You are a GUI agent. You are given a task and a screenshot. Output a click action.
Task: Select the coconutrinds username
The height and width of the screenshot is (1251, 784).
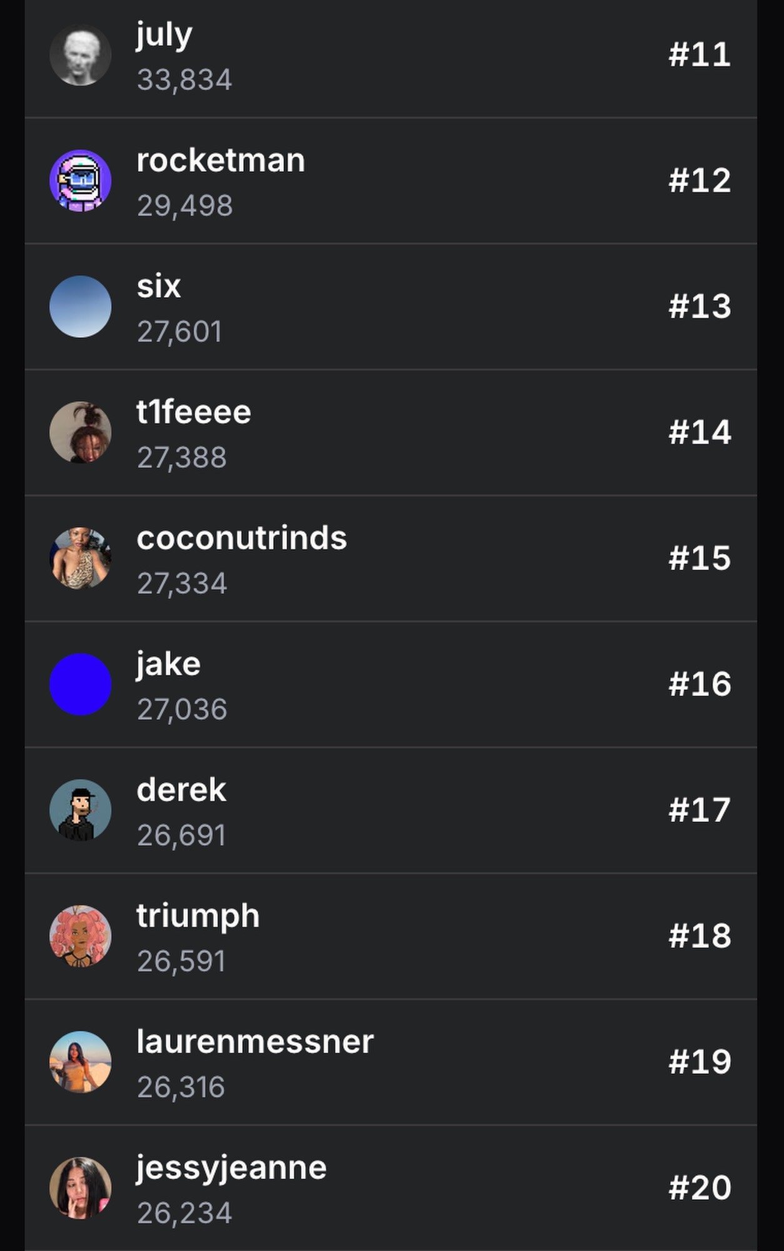(241, 539)
